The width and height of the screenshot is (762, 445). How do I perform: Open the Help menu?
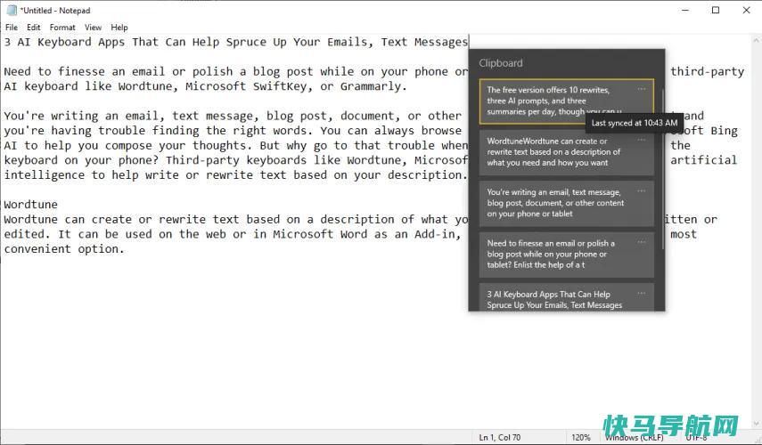tap(119, 28)
